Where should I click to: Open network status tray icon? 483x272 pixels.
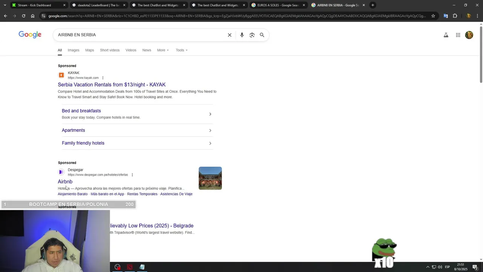(x=434, y=267)
